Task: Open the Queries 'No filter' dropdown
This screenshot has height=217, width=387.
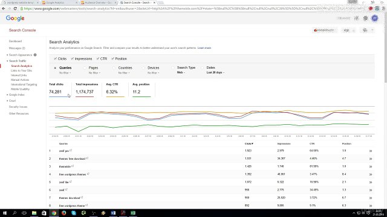Action: coord(65,73)
